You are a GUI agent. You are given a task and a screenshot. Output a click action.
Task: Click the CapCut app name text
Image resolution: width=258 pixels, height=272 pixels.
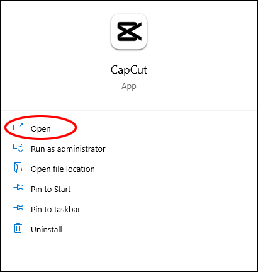pos(129,70)
